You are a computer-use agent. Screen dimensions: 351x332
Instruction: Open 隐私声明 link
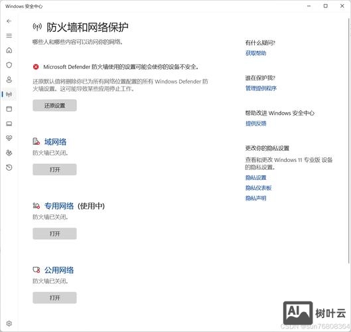[x=256, y=199]
